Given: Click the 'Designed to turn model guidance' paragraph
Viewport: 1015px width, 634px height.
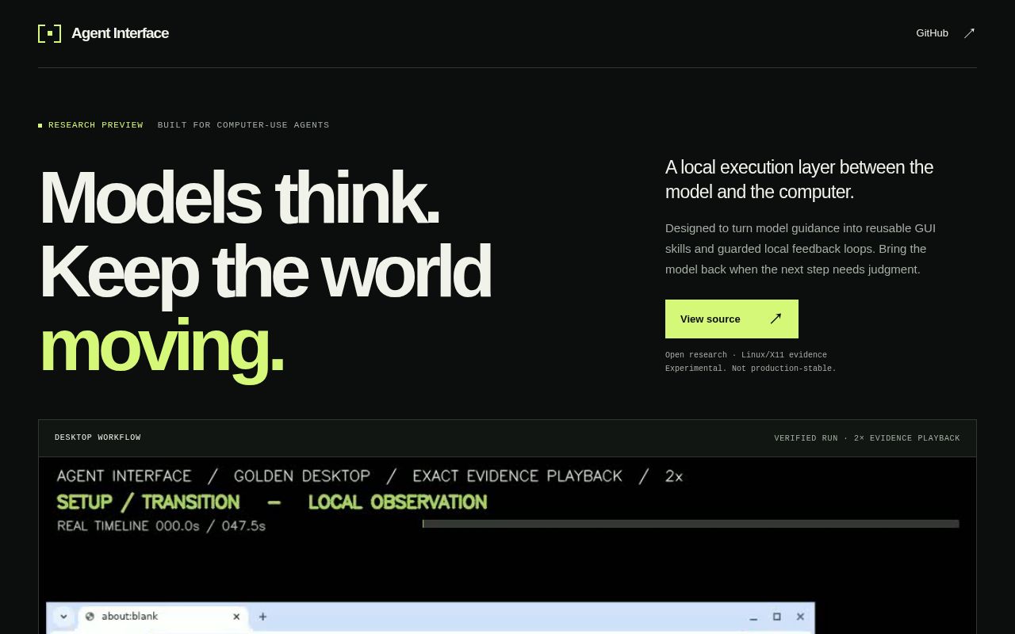Looking at the screenshot, I should coord(801,249).
